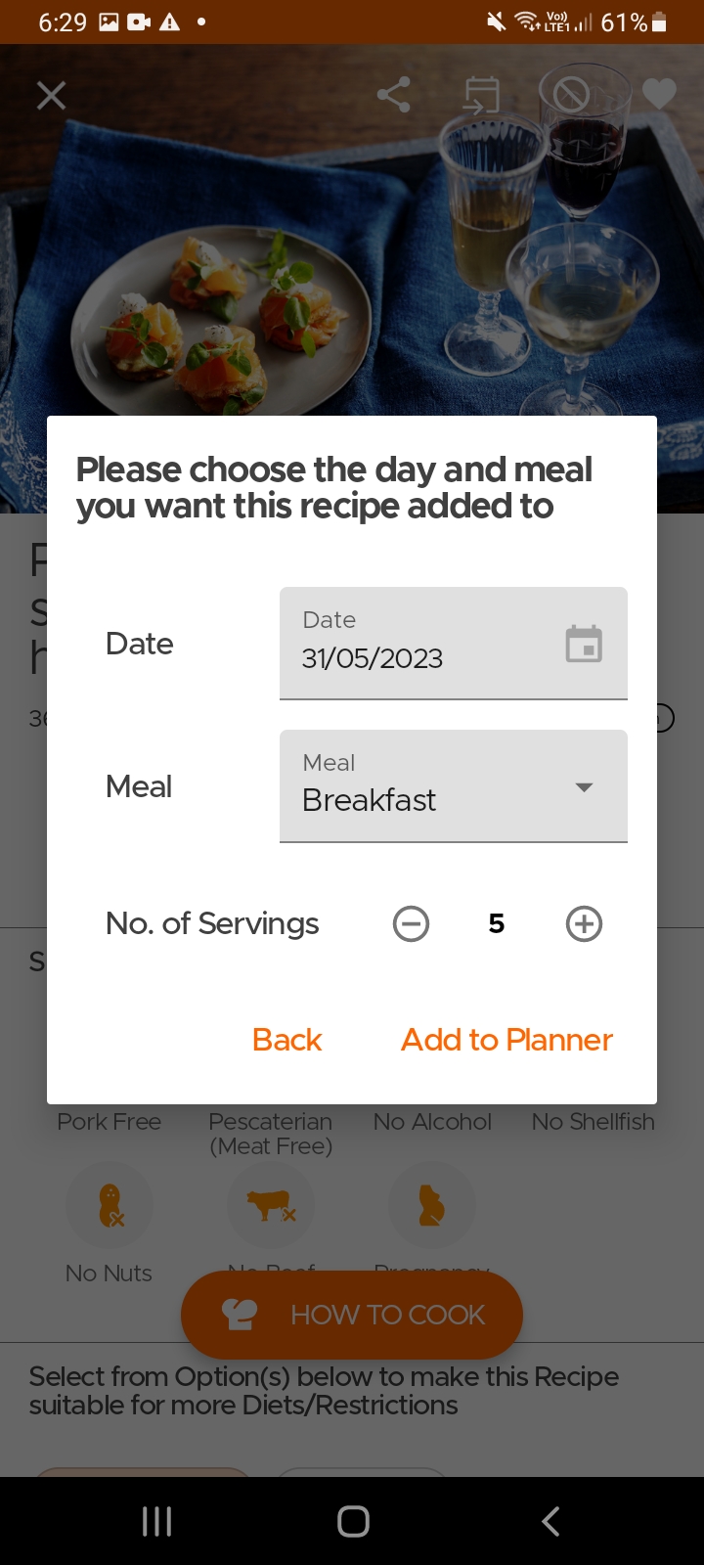
Task: Tap the share recipe icon
Action: coord(393,95)
